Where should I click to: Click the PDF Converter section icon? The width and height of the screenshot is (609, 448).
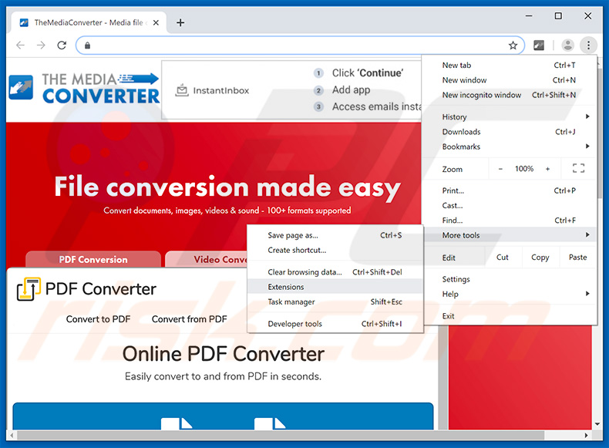click(29, 288)
